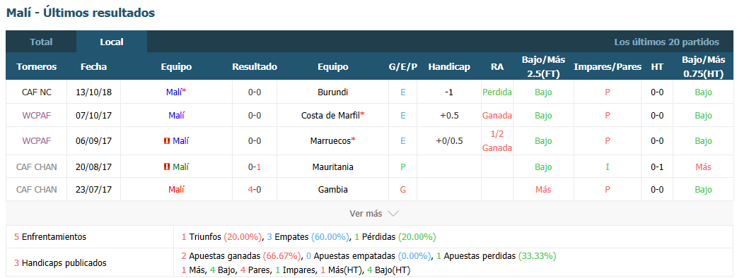Click the CAF NC tournament entry
The height and width of the screenshot is (278, 737).
(x=37, y=92)
